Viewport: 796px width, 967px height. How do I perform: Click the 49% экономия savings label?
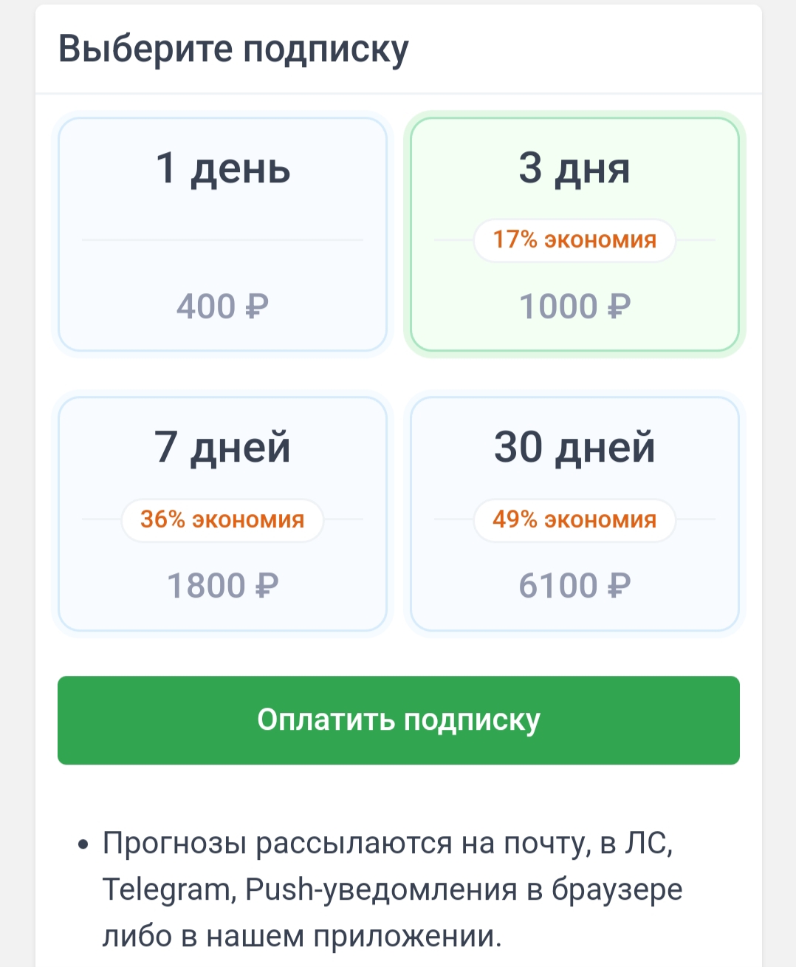574,519
